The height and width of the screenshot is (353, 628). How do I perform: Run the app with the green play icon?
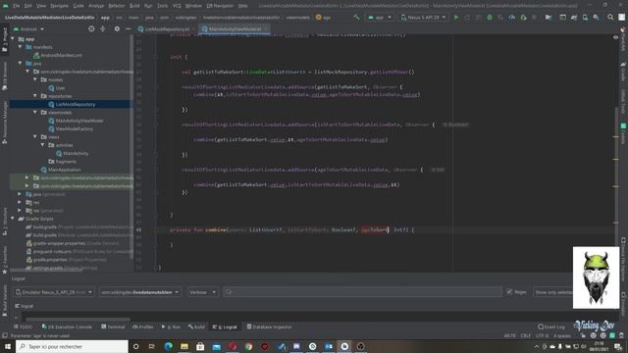coord(455,18)
